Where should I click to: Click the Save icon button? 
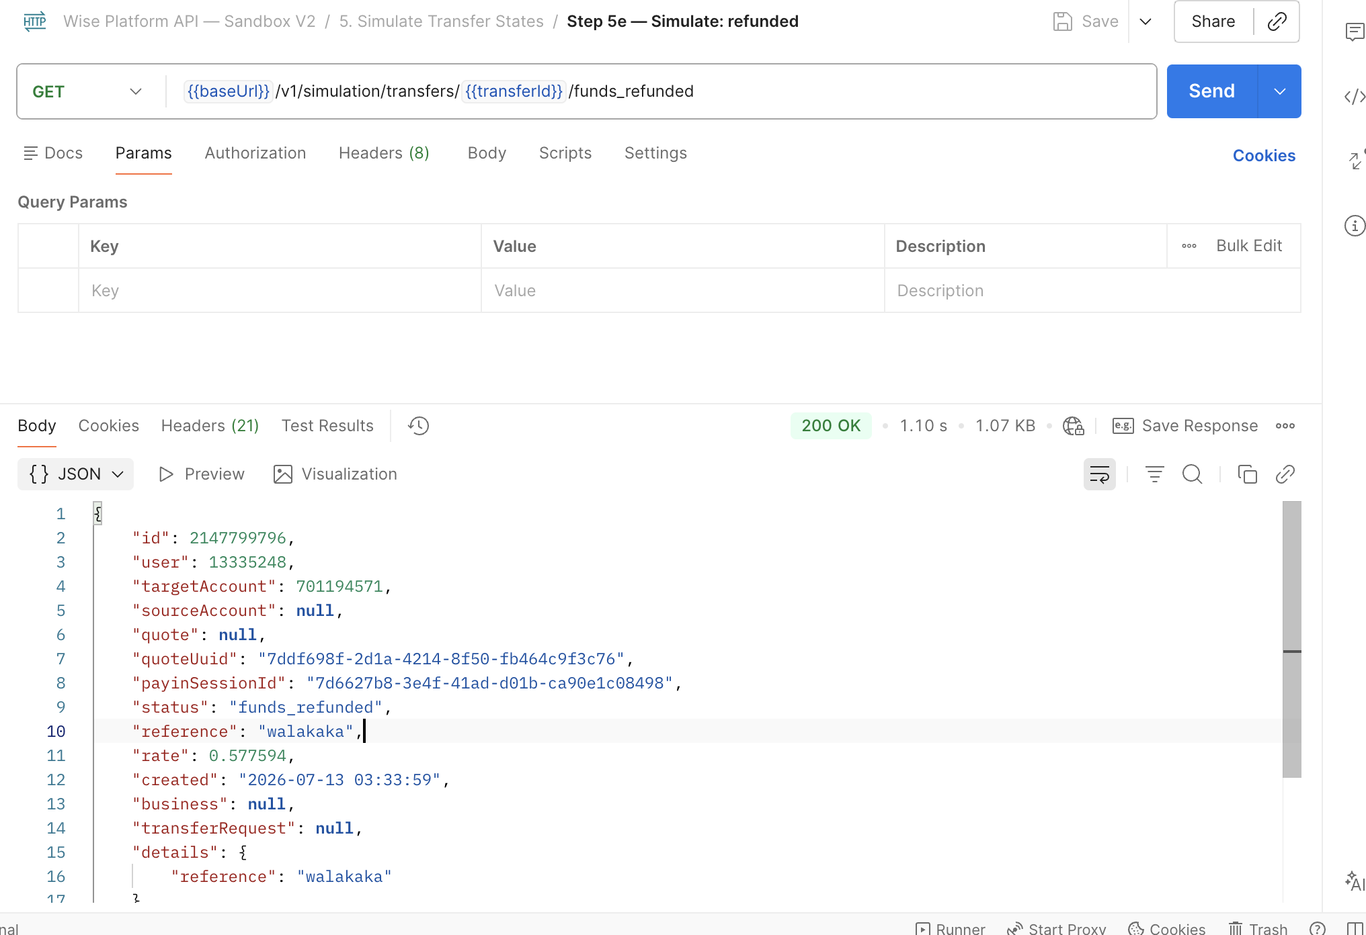coord(1085,21)
